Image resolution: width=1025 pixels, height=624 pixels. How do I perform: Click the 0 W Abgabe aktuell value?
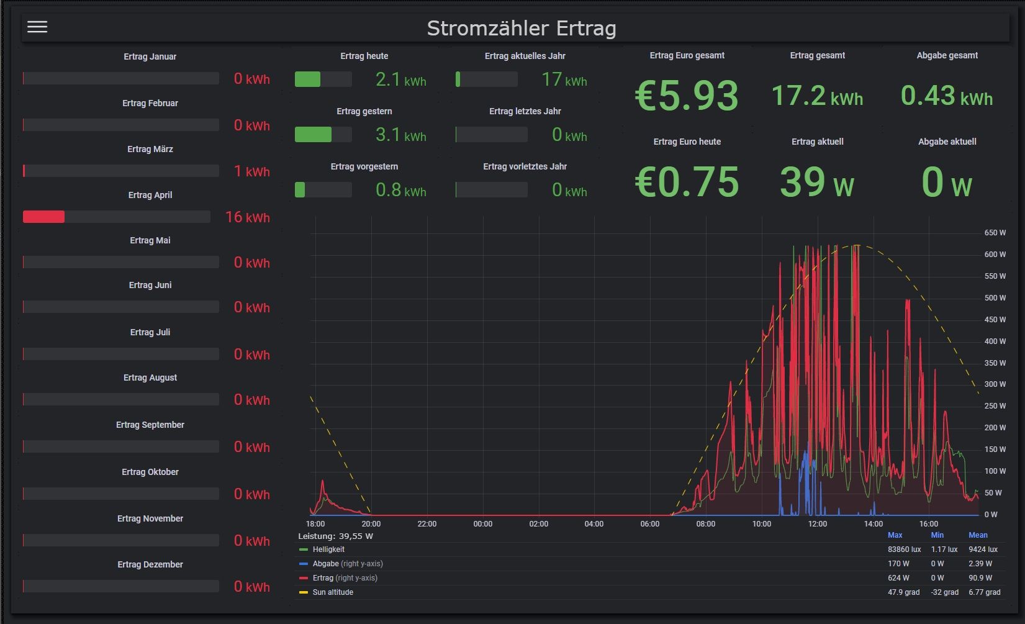coord(947,183)
